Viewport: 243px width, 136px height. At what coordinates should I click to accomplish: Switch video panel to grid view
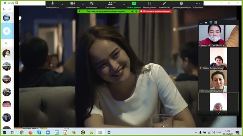215,22
